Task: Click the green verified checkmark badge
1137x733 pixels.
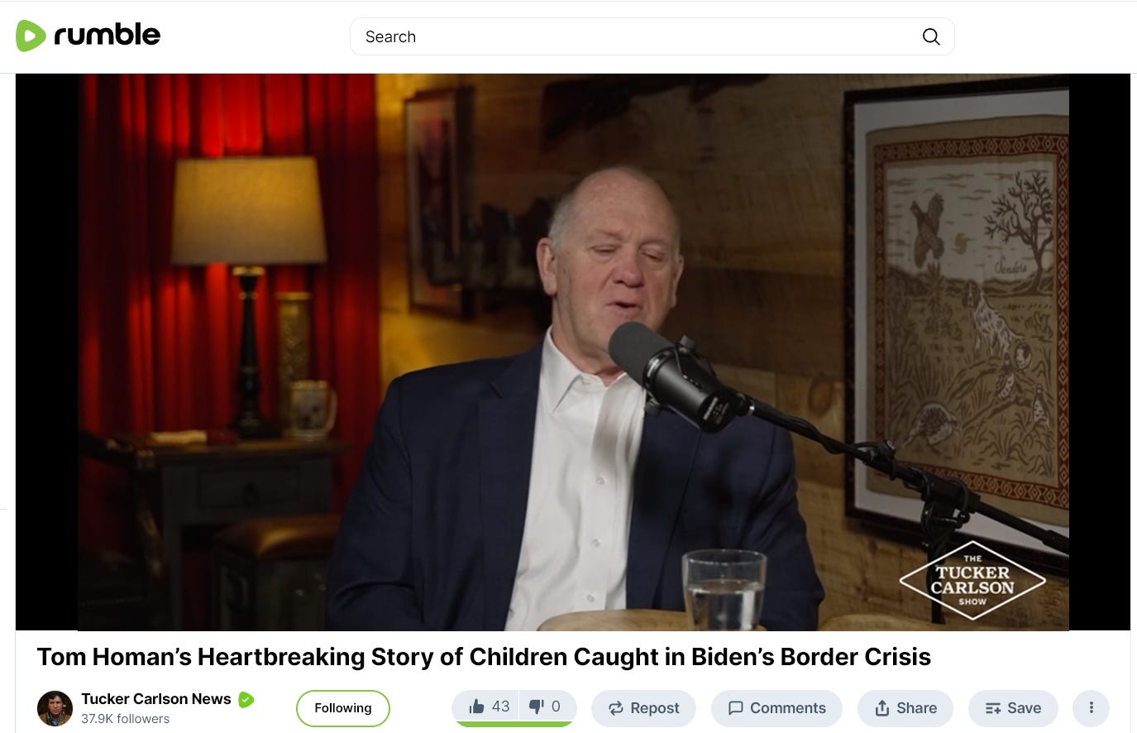Action: 246,700
